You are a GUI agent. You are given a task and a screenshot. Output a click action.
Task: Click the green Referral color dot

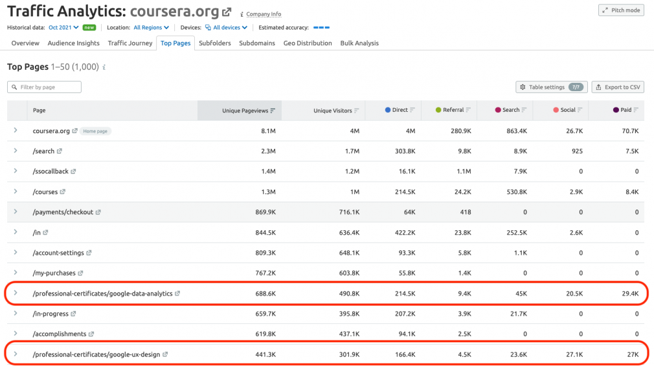coord(438,110)
